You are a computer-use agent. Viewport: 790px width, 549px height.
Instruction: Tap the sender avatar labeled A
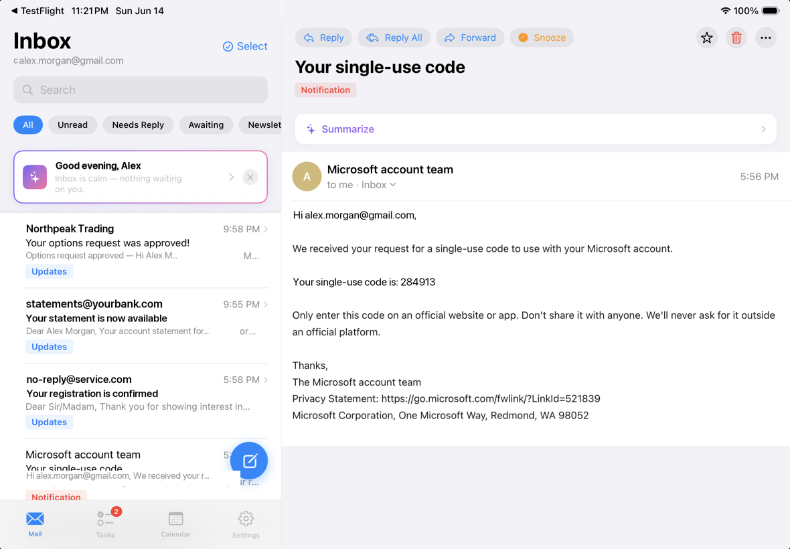[307, 176]
